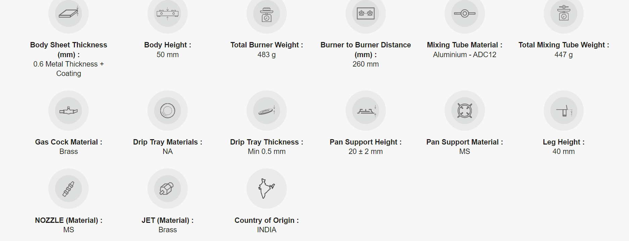
Task: Click the Burner to Burner Distance icon
Action: 366,13
